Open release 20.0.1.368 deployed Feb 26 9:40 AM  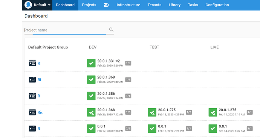[x=106, y=77]
